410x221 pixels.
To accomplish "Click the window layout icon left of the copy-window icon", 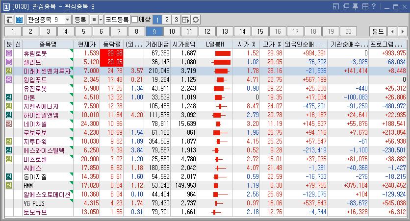I will click(x=336, y=6).
